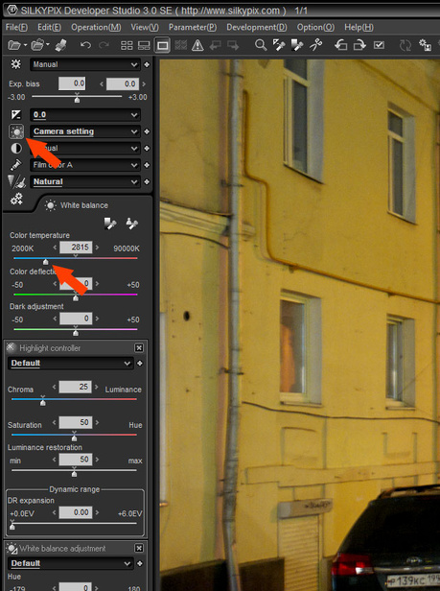Click the Chroma/Luminance slider handle
The height and width of the screenshot is (591, 440).
coord(43,403)
